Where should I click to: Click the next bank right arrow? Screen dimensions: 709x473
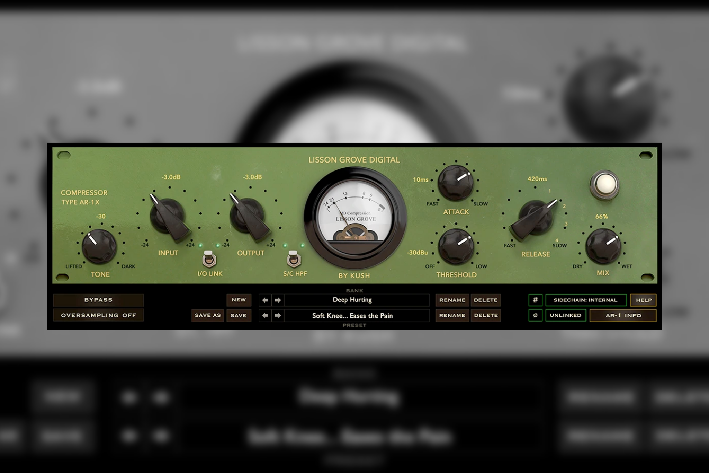(278, 300)
